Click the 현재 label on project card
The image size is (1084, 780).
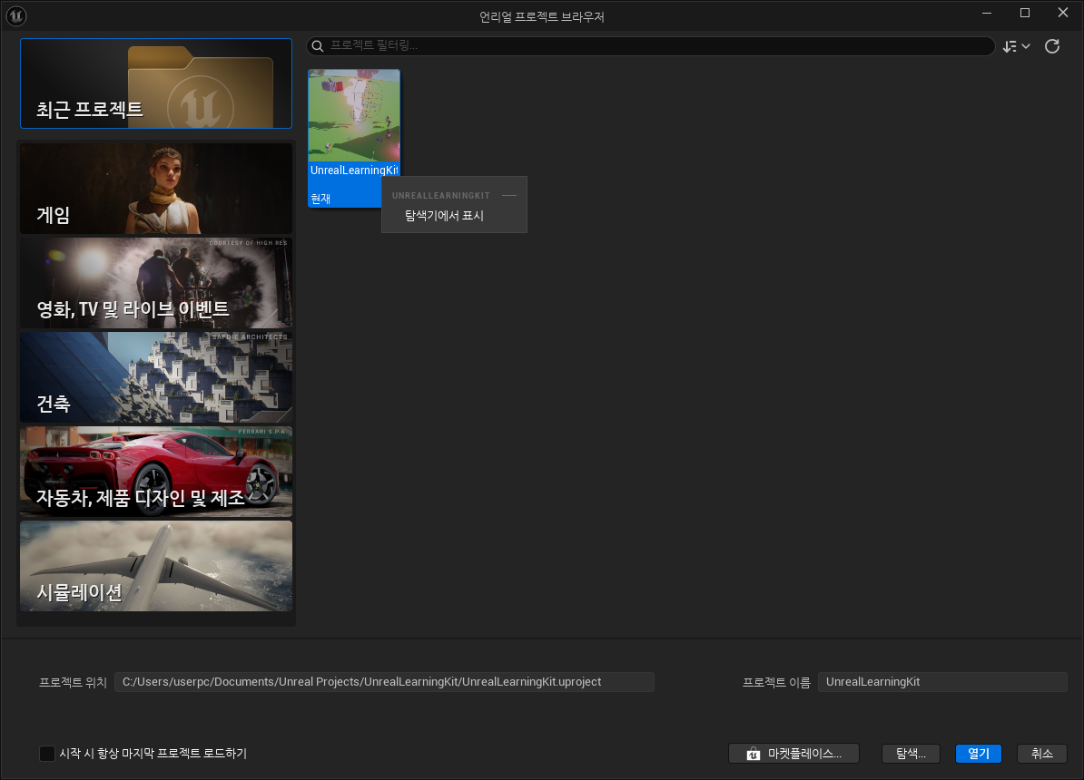[320, 199]
